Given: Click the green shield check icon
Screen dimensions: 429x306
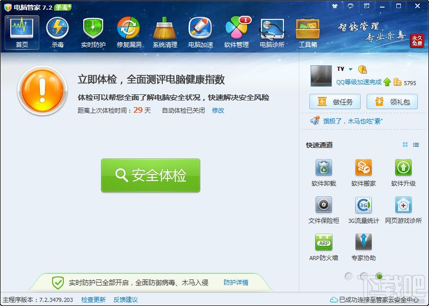Looking at the screenshot, I should click(x=58, y=283).
